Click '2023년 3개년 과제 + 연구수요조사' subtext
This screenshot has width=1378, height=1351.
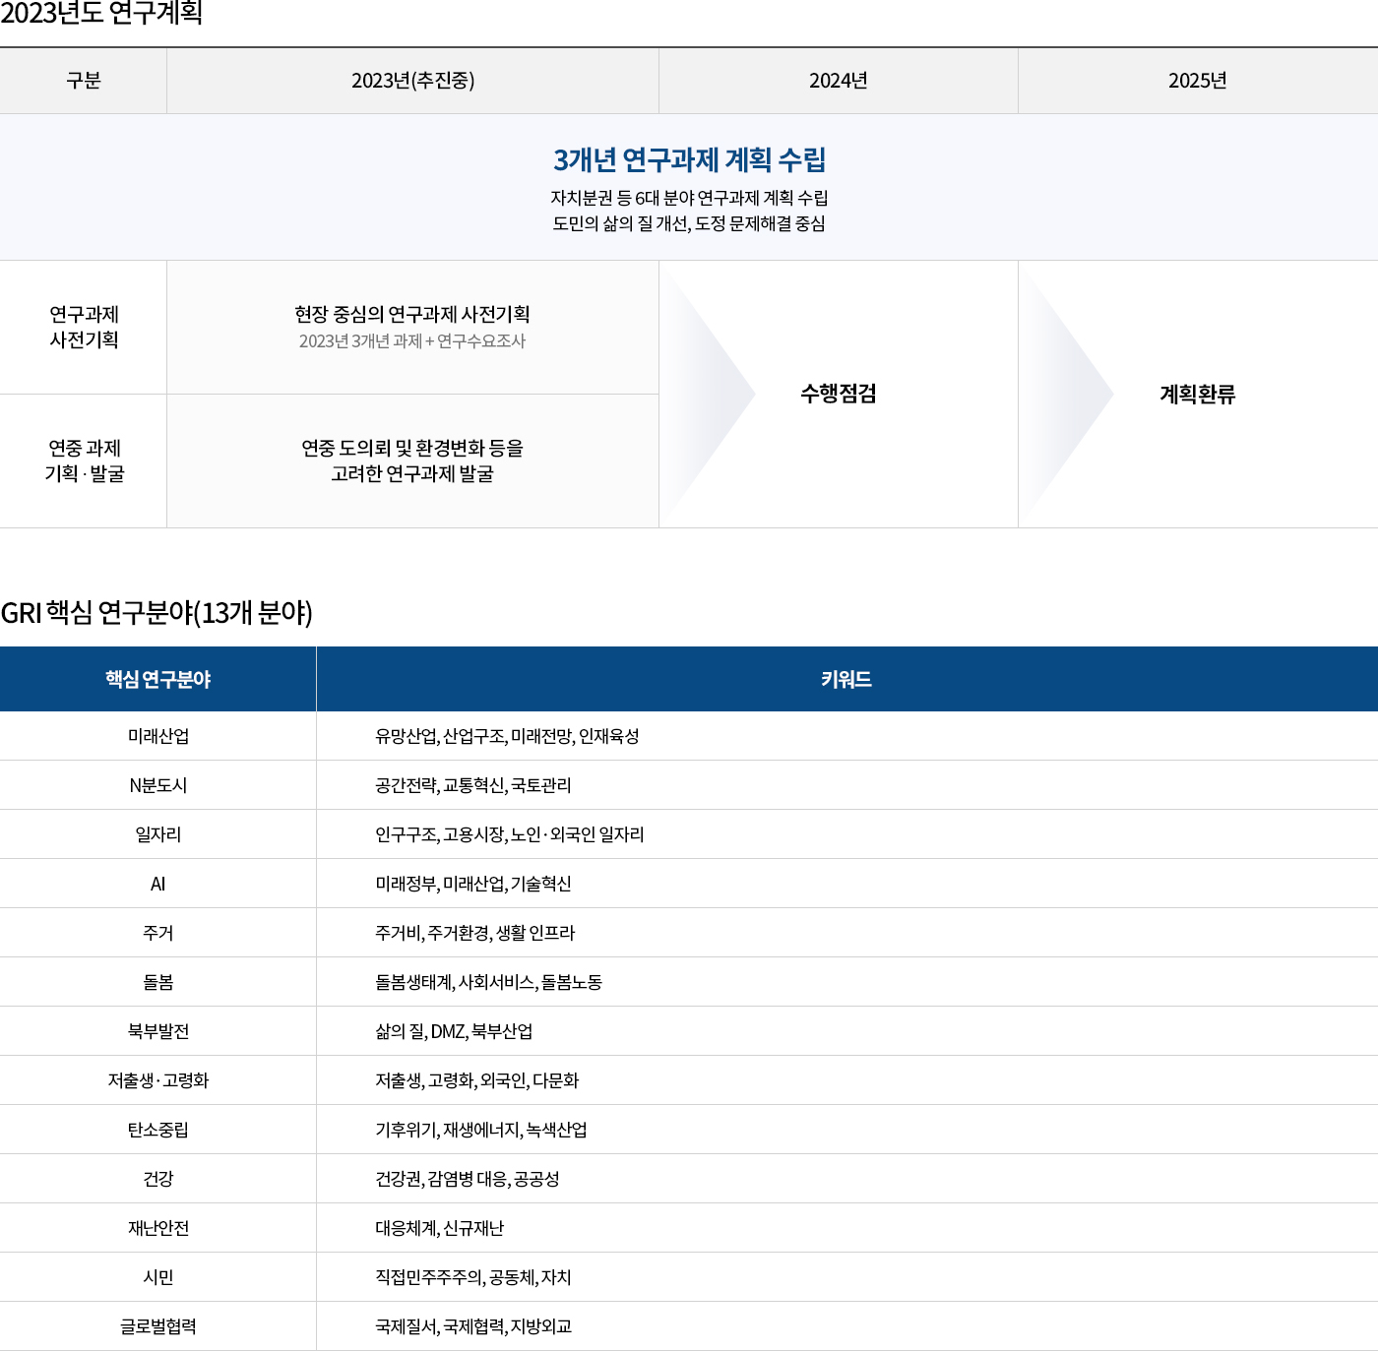coord(412,340)
